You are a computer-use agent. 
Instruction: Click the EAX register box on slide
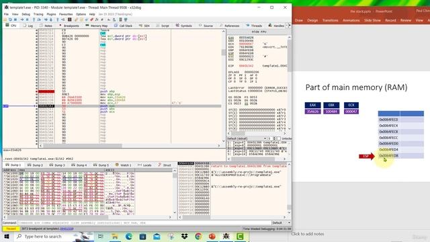point(312,105)
